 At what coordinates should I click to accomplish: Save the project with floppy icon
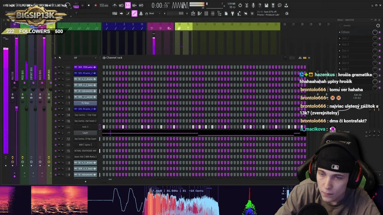click(x=267, y=5)
